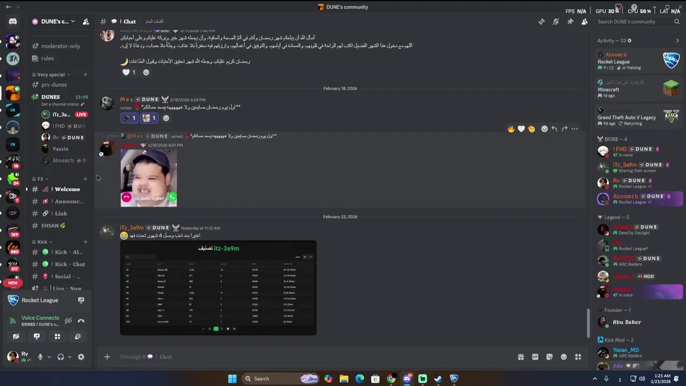Screen dimensions: 686x386
Task: Disconnect from voice hang-up icon
Action: click(81, 321)
